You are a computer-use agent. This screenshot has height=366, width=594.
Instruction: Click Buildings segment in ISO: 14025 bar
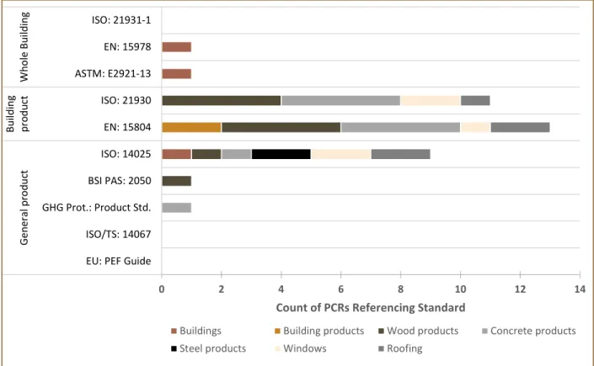click(177, 154)
